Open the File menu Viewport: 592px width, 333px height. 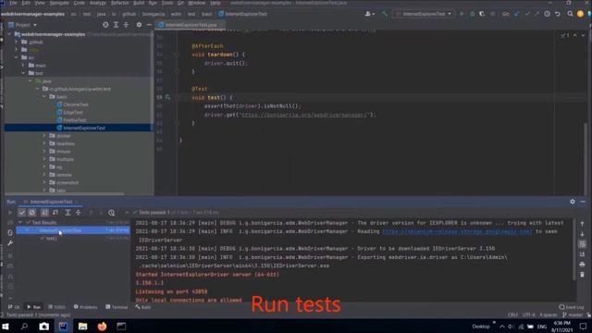tap(13, 3)
